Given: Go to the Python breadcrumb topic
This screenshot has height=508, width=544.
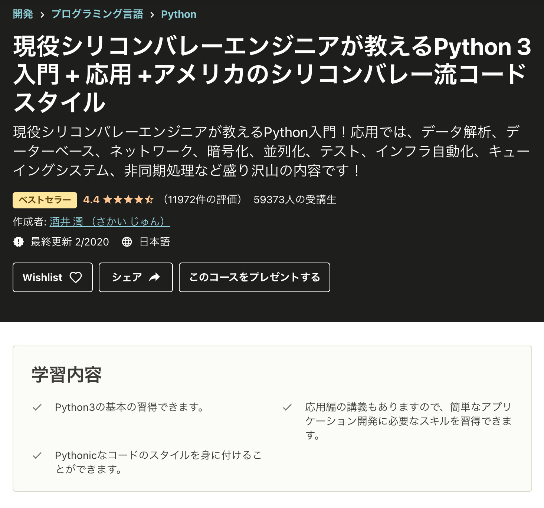Looking at the screenshot, I should point(178,14).
